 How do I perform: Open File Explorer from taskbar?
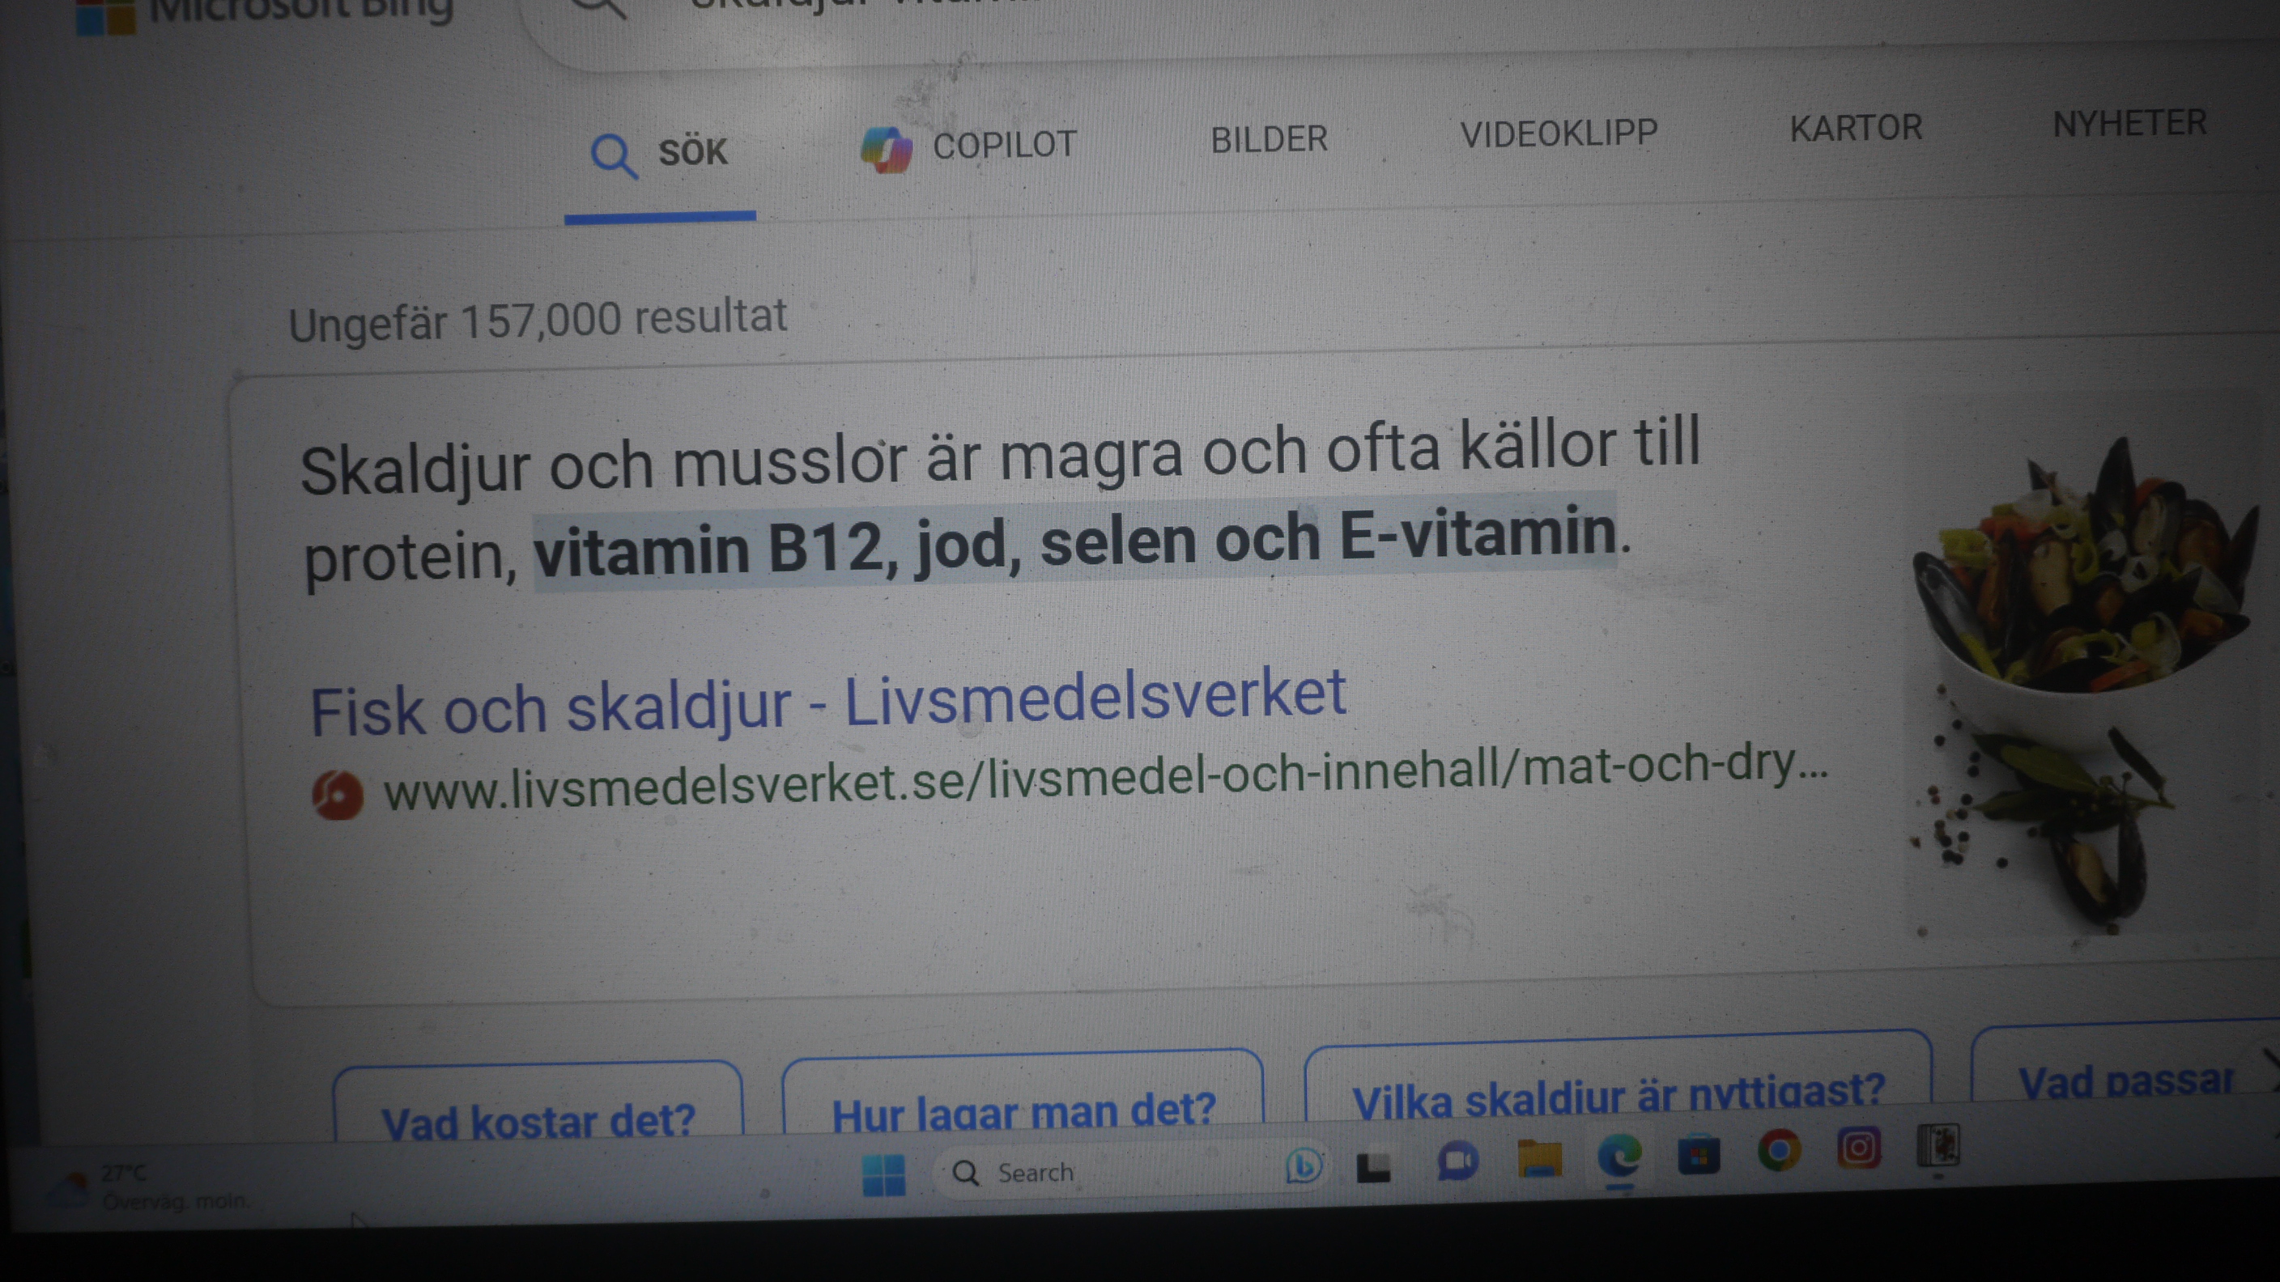(x=1540, y=1157)
